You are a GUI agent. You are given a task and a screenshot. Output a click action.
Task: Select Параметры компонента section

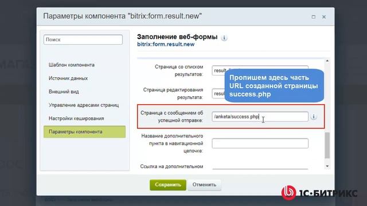(84, 132)
